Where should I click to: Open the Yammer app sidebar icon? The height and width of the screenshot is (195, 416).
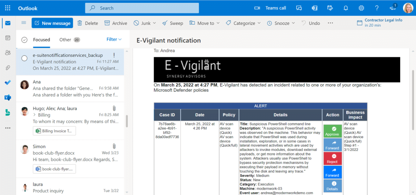[x=8, y=98]
